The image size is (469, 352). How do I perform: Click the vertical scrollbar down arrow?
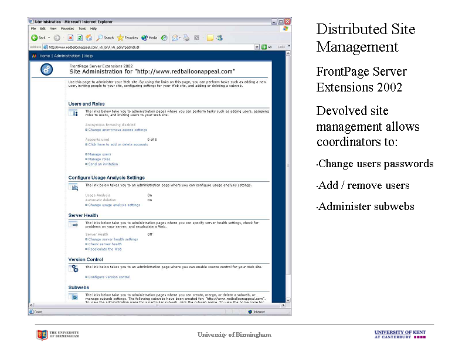coord(288,300)
